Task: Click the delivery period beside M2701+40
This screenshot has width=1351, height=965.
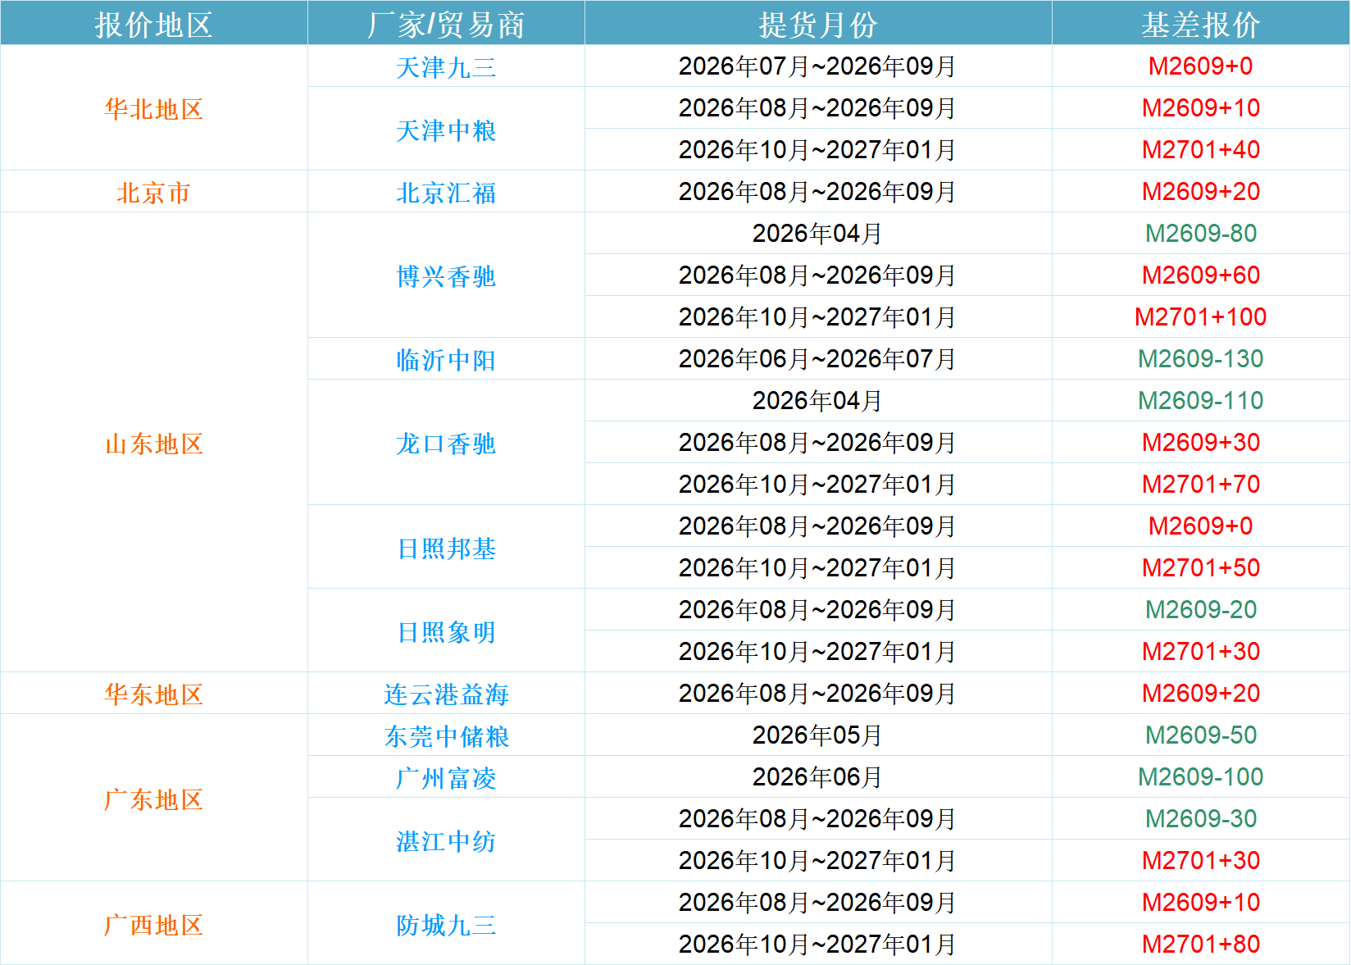Action: point(817,150)
